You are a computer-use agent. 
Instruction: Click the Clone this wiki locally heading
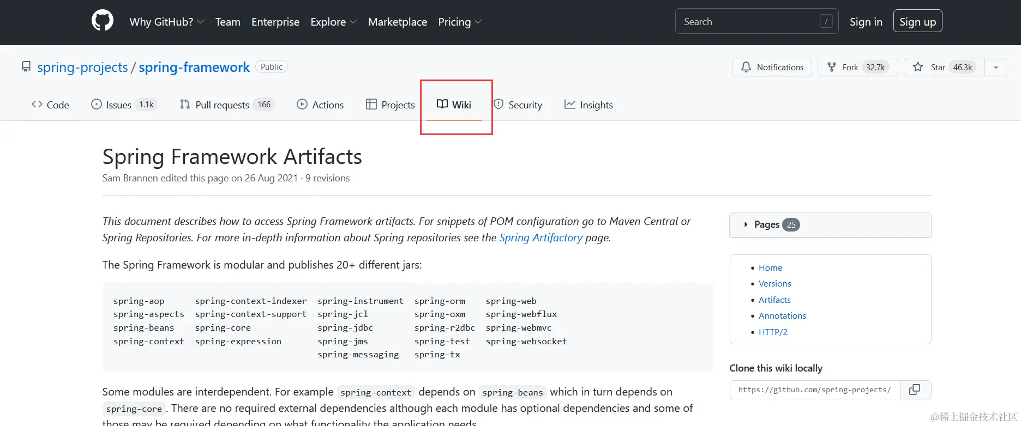click(x=776, y=368)
